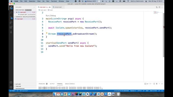Image resolution: width=173 pixels, height=97 pixels.
Task: Click the 1 unsaved badge in Open Editors
Action: (x=28, y=10)
